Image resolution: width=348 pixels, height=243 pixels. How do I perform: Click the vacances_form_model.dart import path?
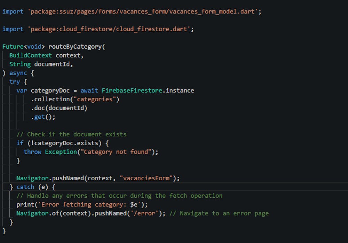tap(143, 11)
